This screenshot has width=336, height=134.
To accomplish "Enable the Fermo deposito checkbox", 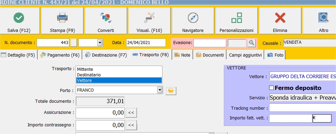I will tap(271, 88).
